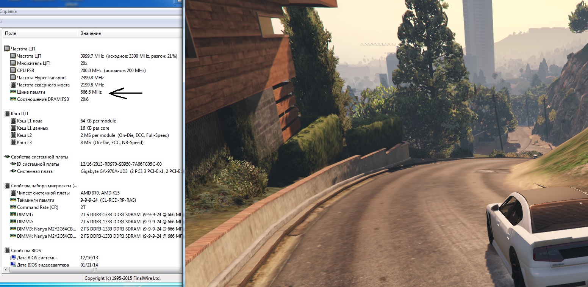This screenshot has width=588, height=287.
Task: Click the system BIOS date '12/16/13'
Action: (x=89, y=258)
